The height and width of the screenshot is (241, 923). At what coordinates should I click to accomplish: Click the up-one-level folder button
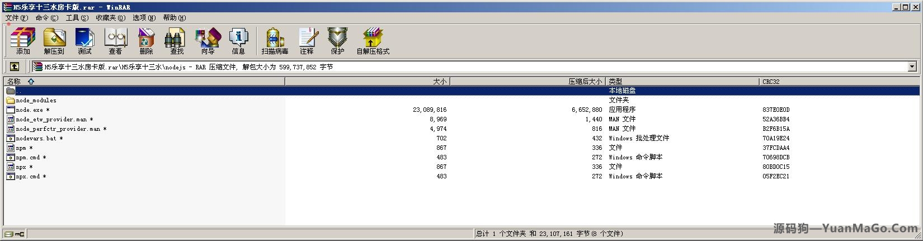(15, 67)
